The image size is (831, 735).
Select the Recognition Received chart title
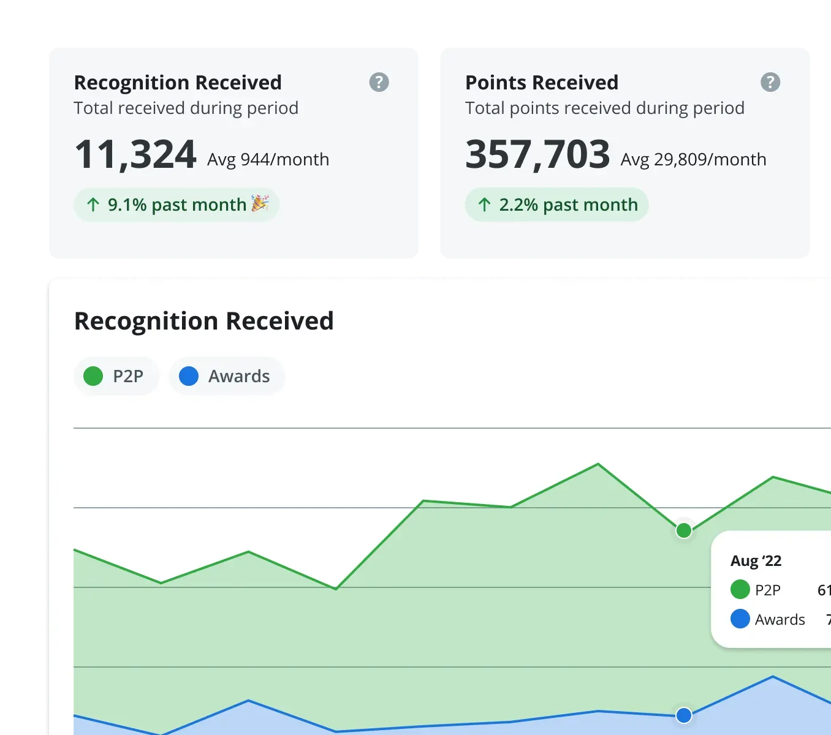coord(203,321)
